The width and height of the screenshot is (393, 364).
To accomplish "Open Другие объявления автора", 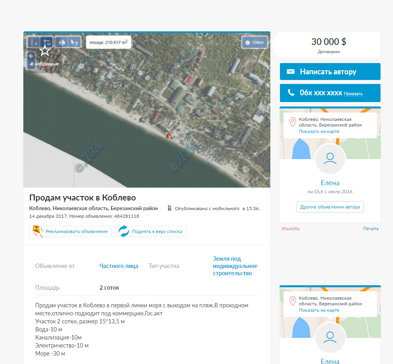I will coord(330,207).
